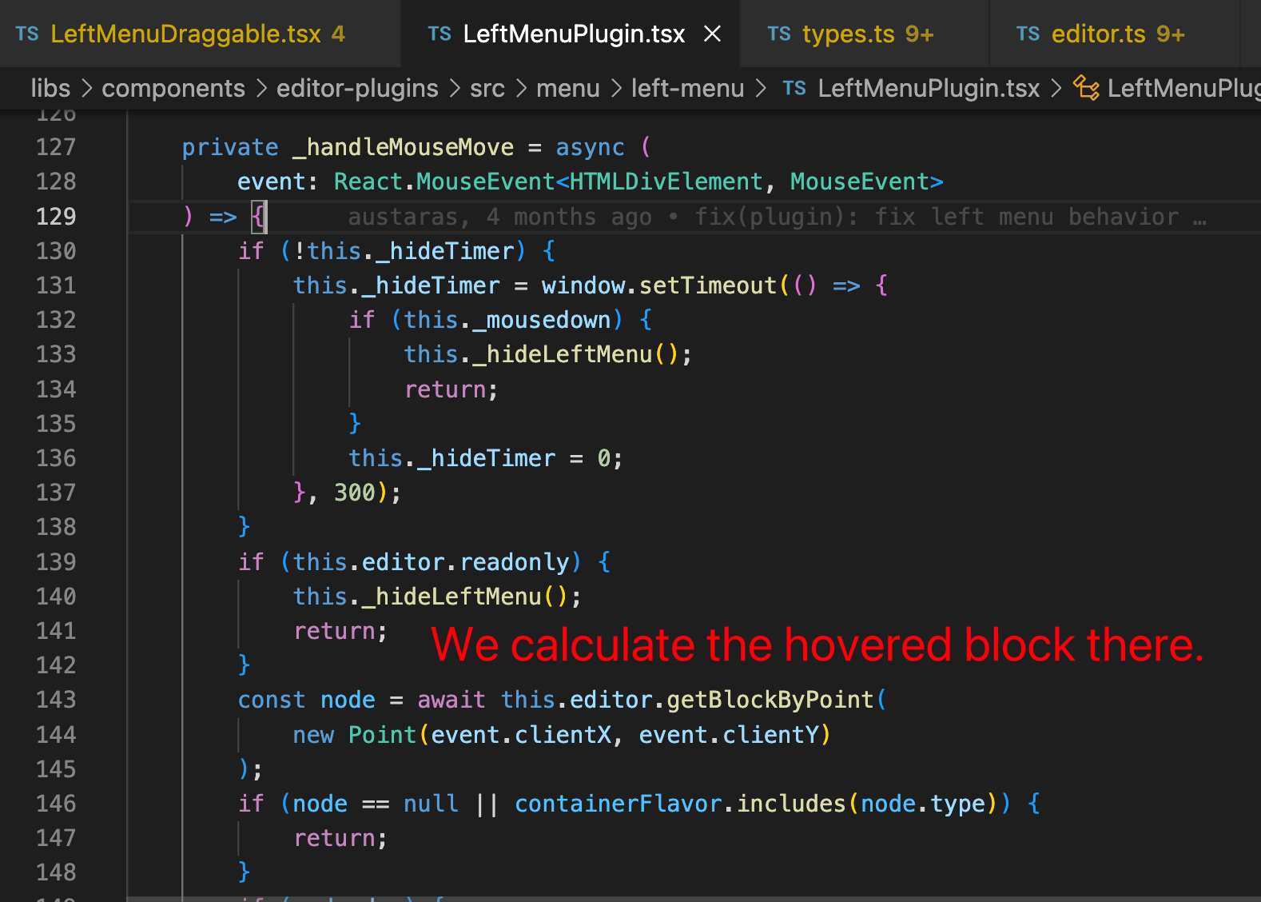Click 'new Point' on line 144
The image size is (1261, 902).
pos(355,735)
